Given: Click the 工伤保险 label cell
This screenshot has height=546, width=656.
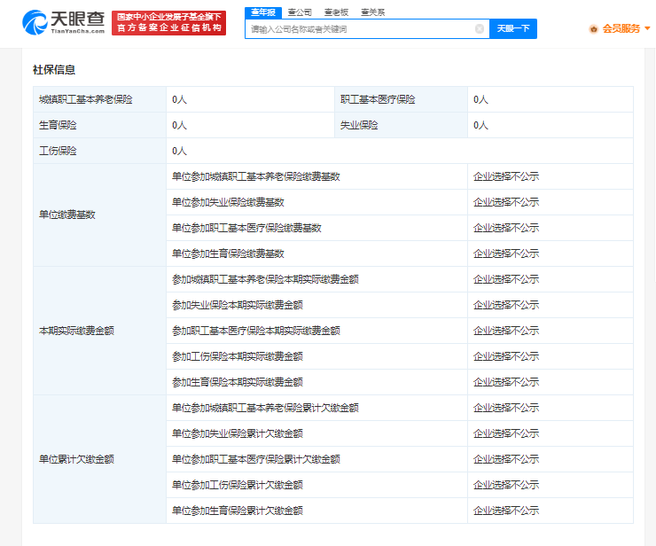Looking at the screenshot, I should [x=59, y=151].
